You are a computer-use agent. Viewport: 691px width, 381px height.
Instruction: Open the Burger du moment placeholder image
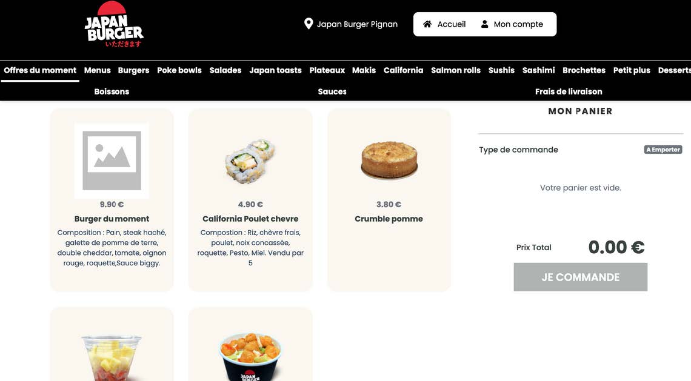(x=112, y=161)
